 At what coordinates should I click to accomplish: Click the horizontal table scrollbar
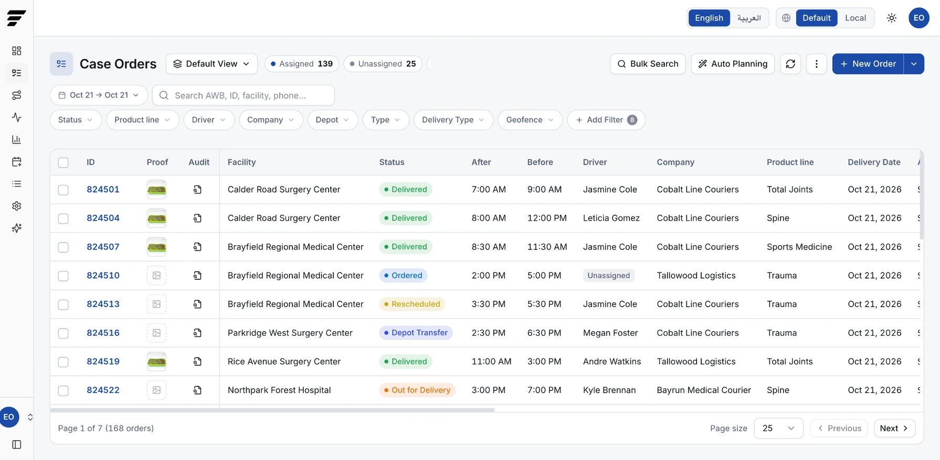[272, 410]
